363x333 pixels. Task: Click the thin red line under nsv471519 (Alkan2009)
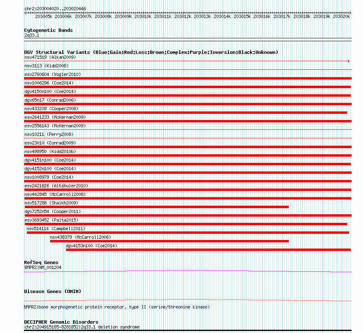click(186, 61)
